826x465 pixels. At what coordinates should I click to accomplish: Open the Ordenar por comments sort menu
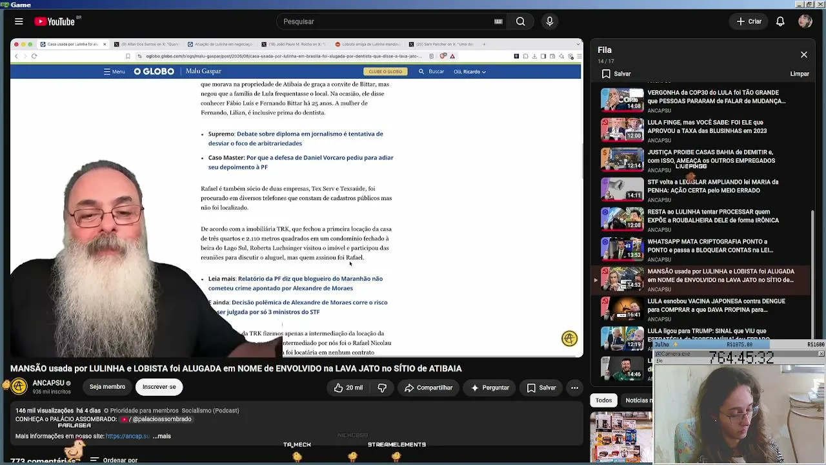coord(114,460)
